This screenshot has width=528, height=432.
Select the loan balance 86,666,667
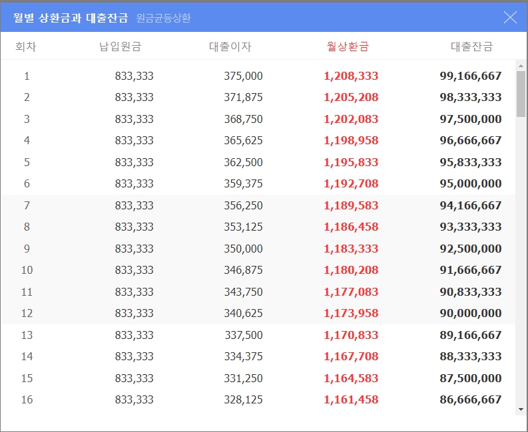tap(471, 399)
